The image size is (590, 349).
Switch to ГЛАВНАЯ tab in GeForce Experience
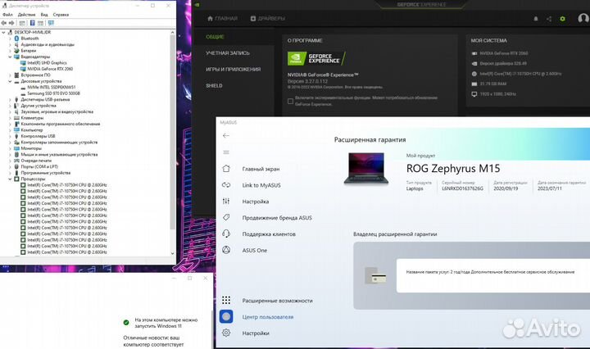pos(222,18)
